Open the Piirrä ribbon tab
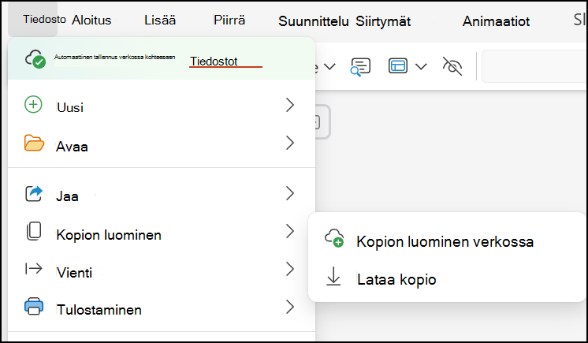The width and height of the screenshot is (588, 343). (229, 20)
